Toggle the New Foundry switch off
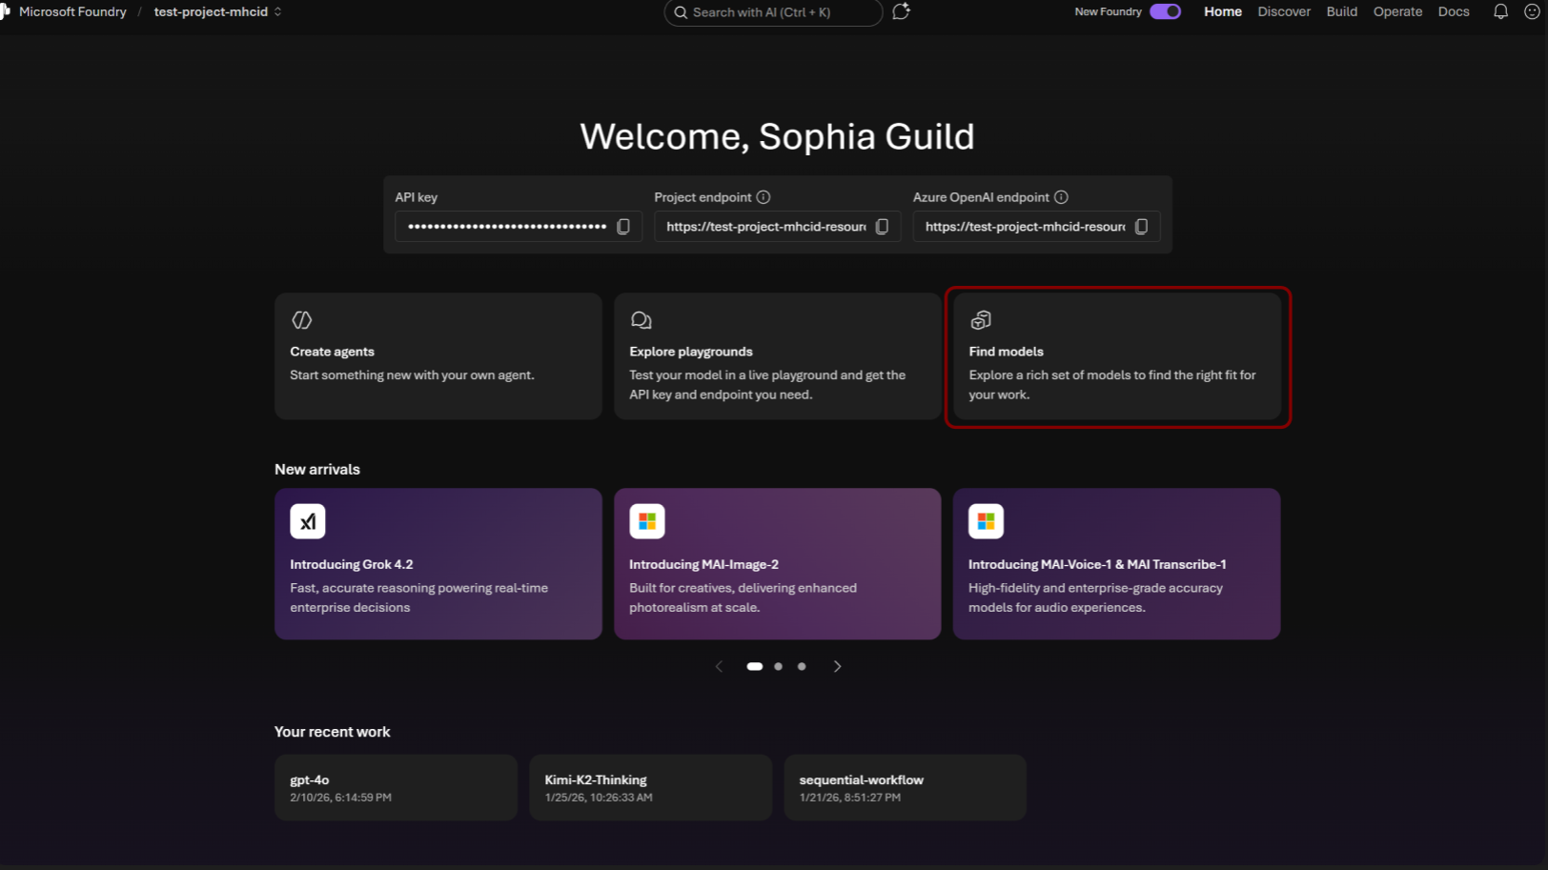This screenshot has height=870, width=1548. [1165, 11]
